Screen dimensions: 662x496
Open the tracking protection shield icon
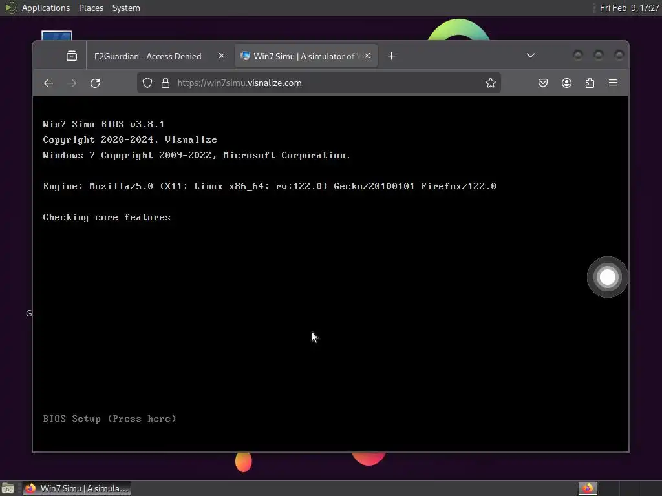coord(147,83)
